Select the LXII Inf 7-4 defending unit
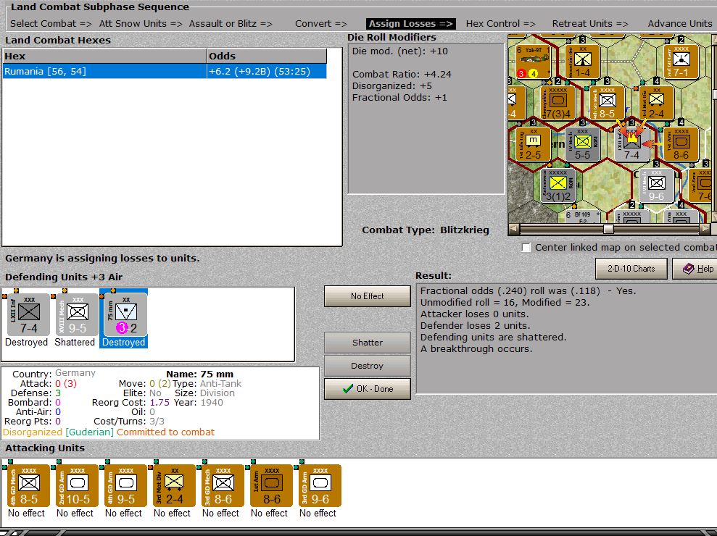 coord(29,314)
